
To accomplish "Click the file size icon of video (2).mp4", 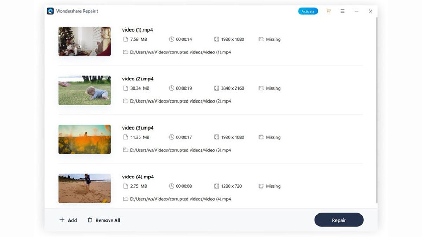I will point(126,88).
